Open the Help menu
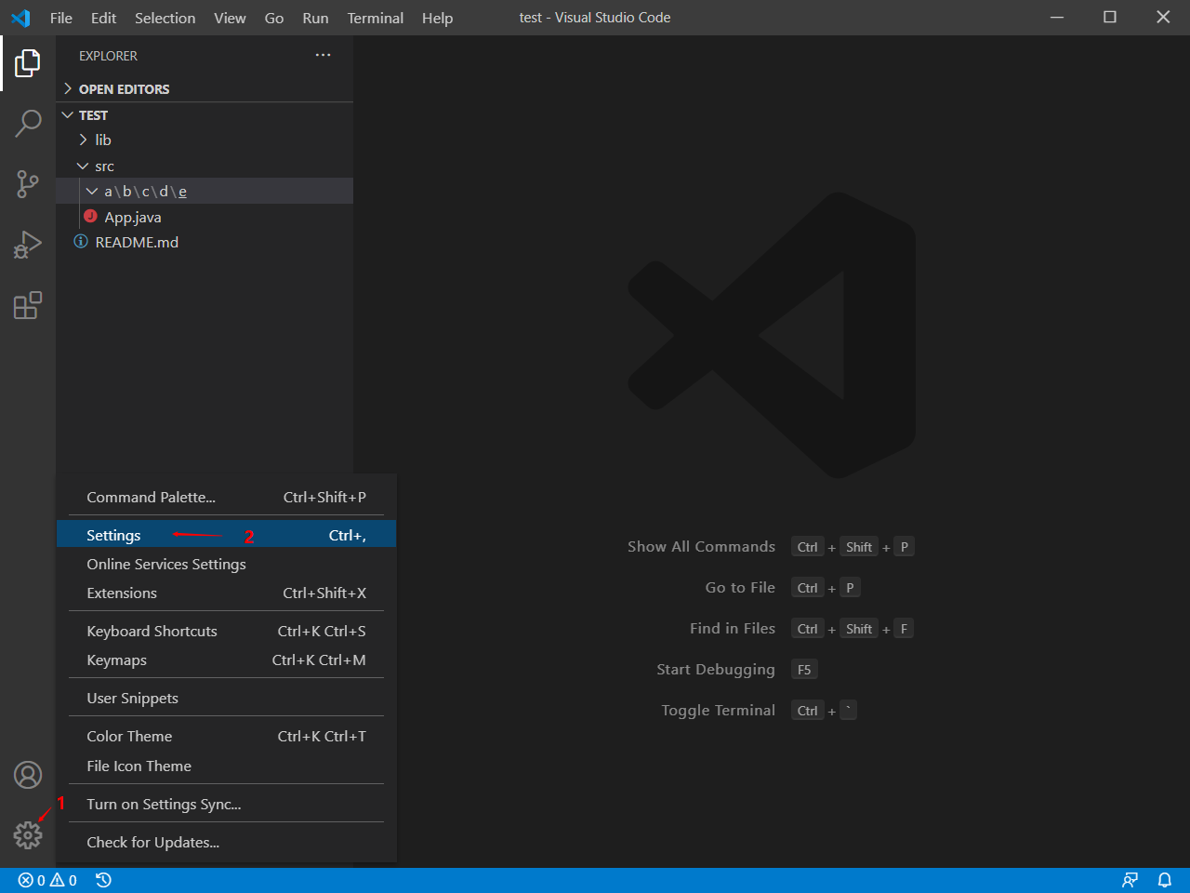 (437, 18)
